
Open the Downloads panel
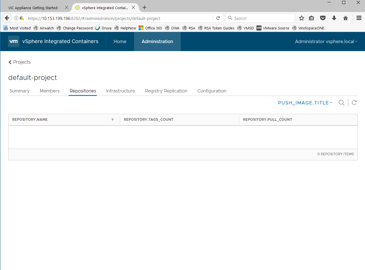point(334,18)
